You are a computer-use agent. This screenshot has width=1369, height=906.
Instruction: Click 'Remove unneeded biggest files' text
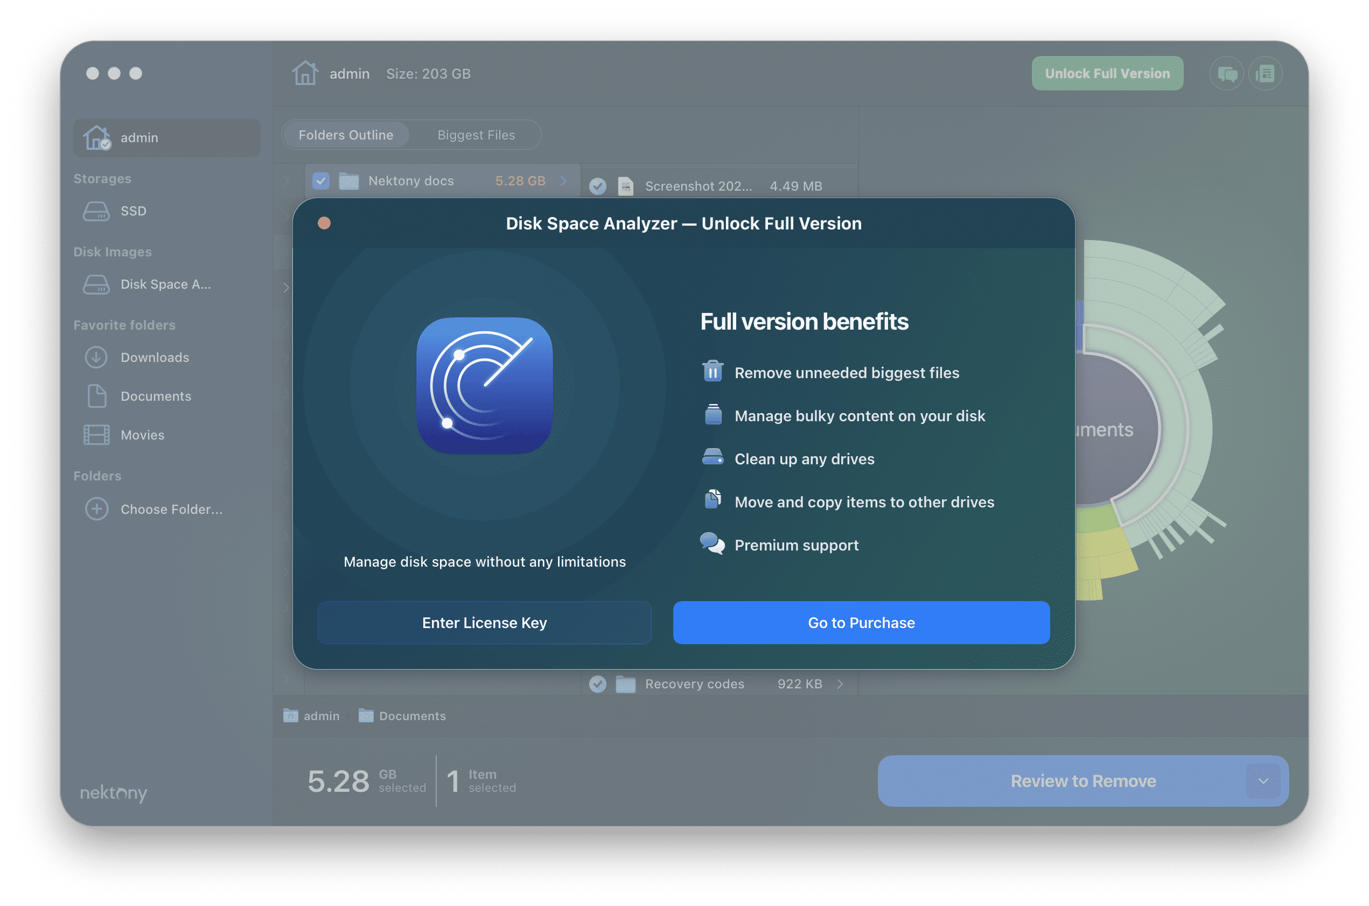tap(846, 373)
